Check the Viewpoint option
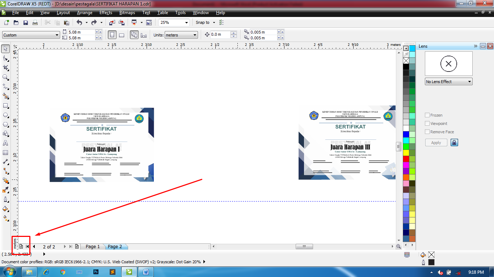Viewport: 494px width, 277px height. point(427,123)
